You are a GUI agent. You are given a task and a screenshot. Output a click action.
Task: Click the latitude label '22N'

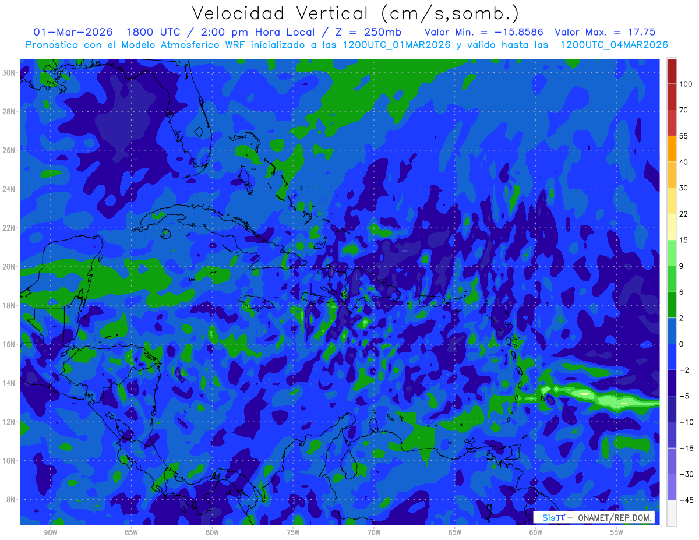pyautogui.click(x=9, y=228)
